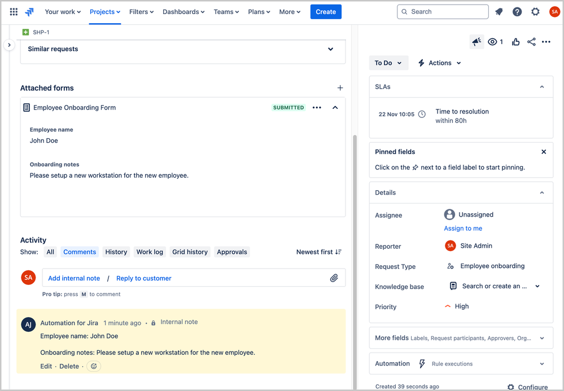Add an emoji reaction to the comment
564x391 pixels.
click(x=94, y=366)
